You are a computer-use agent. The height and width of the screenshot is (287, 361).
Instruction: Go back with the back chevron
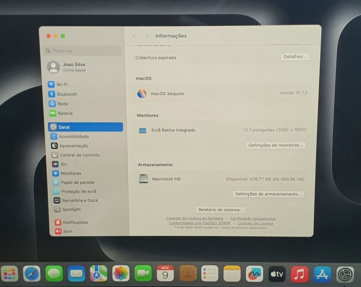134,36
